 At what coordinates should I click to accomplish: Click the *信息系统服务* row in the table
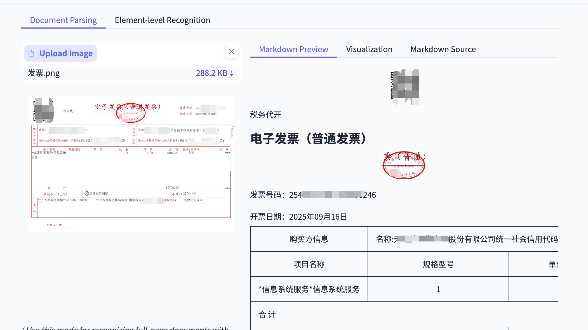[x=309, y=289]
